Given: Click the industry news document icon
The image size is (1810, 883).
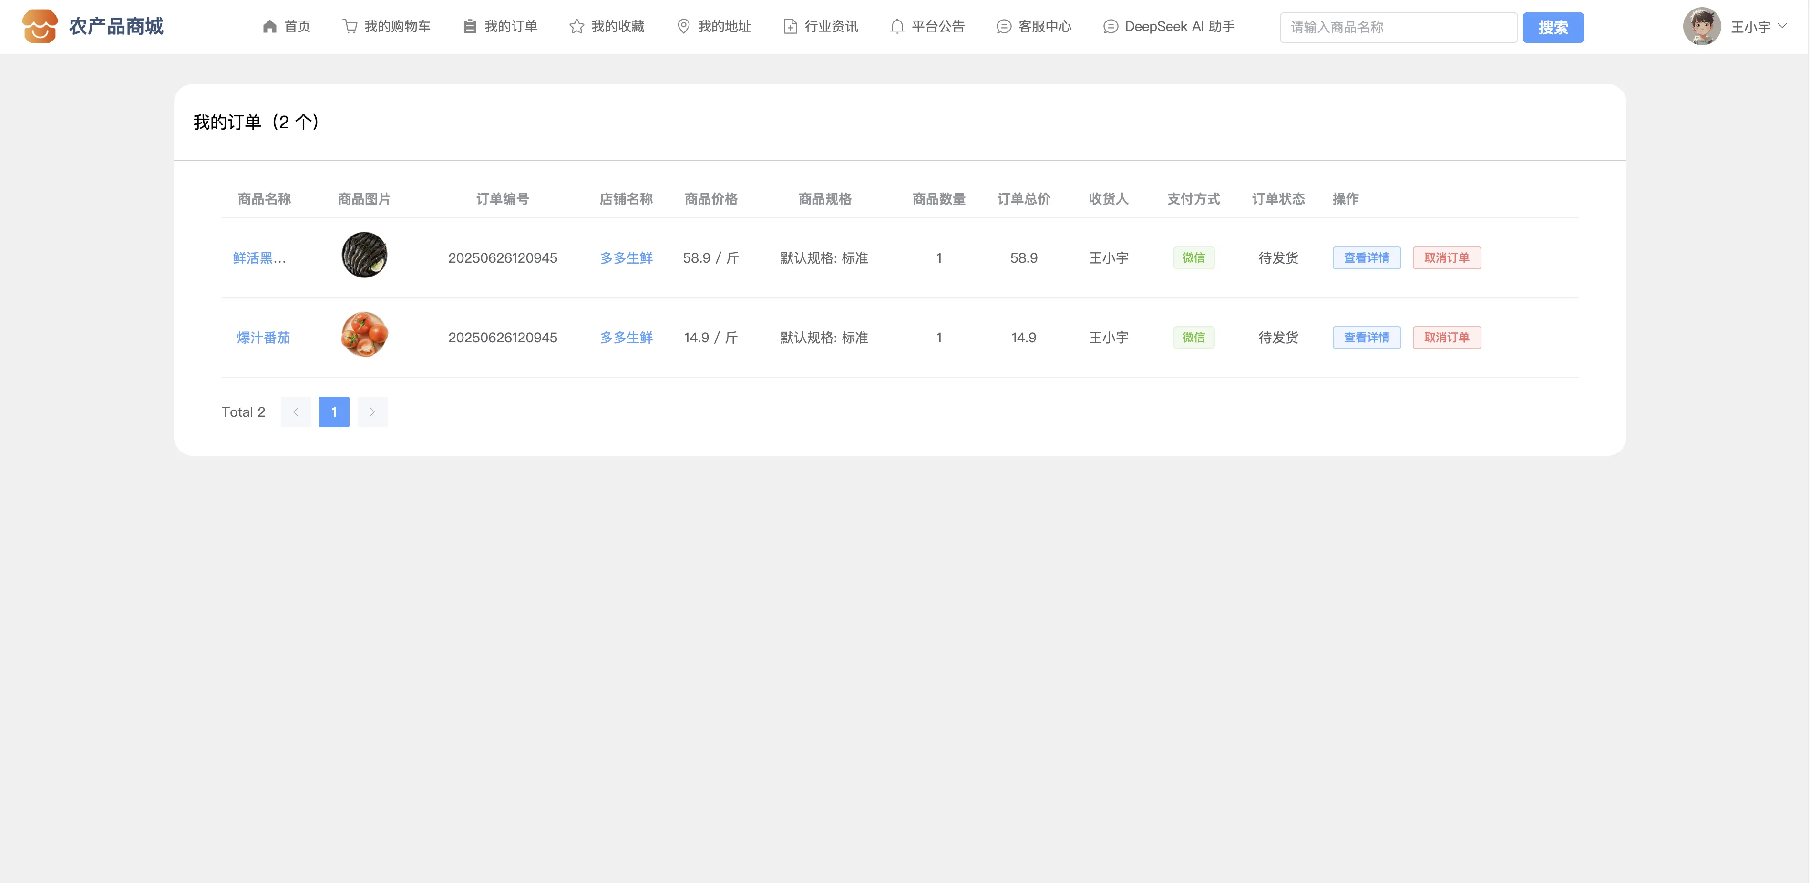Looking at the screenshot, I should (790, 27).
